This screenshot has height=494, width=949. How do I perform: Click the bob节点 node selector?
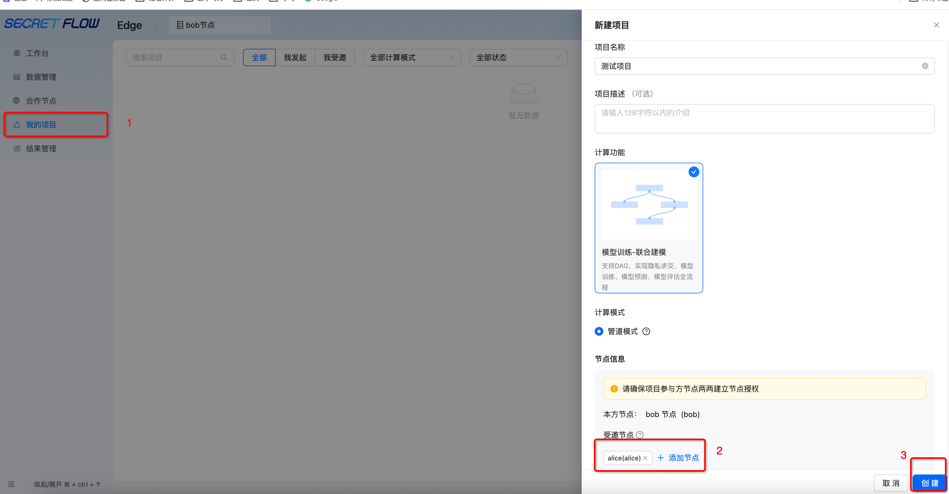pyautogui.click(x=219, y=25)
